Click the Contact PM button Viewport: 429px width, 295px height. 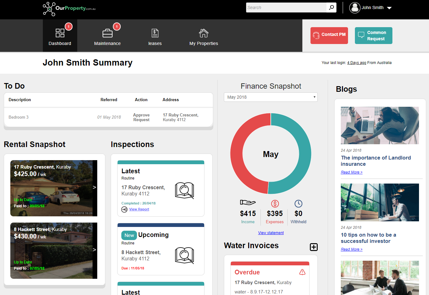click(329, 36)
